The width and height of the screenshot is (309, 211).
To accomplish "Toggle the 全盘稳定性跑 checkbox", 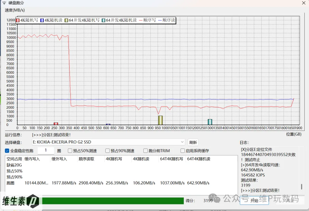I will tap(7, 151).
